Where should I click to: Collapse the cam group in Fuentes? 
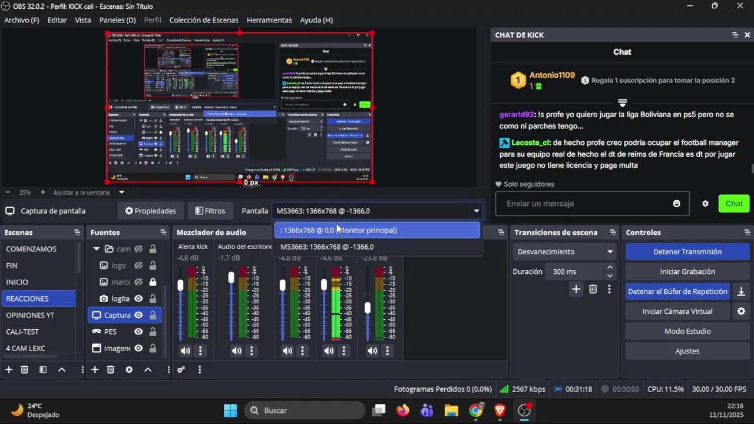pos(97,249)
